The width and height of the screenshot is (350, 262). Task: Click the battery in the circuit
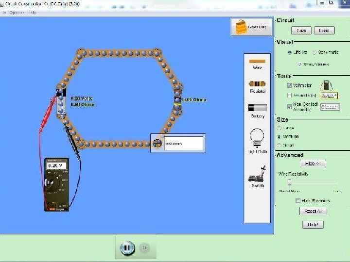click(x=61, y=101)
